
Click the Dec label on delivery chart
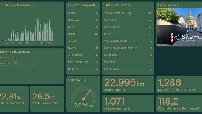point(50,43)
